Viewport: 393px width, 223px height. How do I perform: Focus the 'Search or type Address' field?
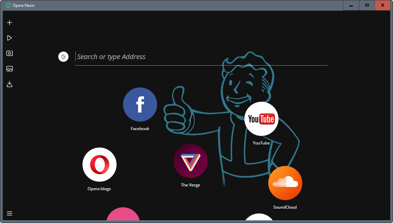(201, 57)
